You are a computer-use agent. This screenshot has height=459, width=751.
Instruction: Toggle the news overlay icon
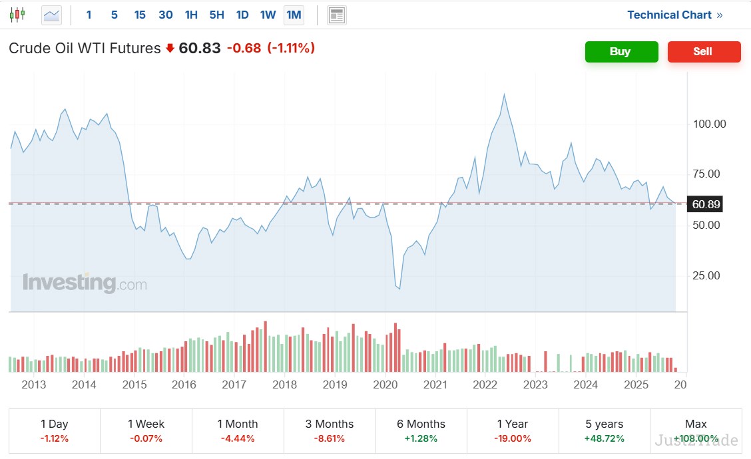[x=337, y=15]
